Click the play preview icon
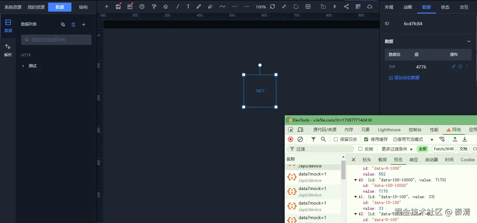 tap(335, 7)
